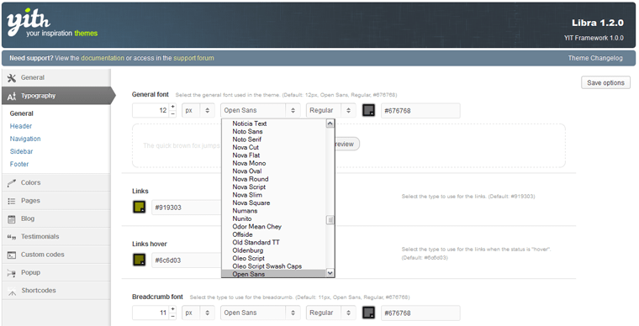Open the Blog settings section
The width and height of the screenshot is (639, 326).
coord(55,218)
